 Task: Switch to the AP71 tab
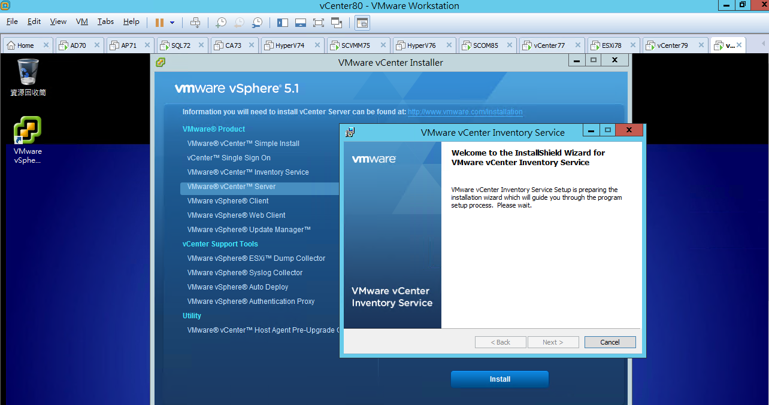point(129,45)
